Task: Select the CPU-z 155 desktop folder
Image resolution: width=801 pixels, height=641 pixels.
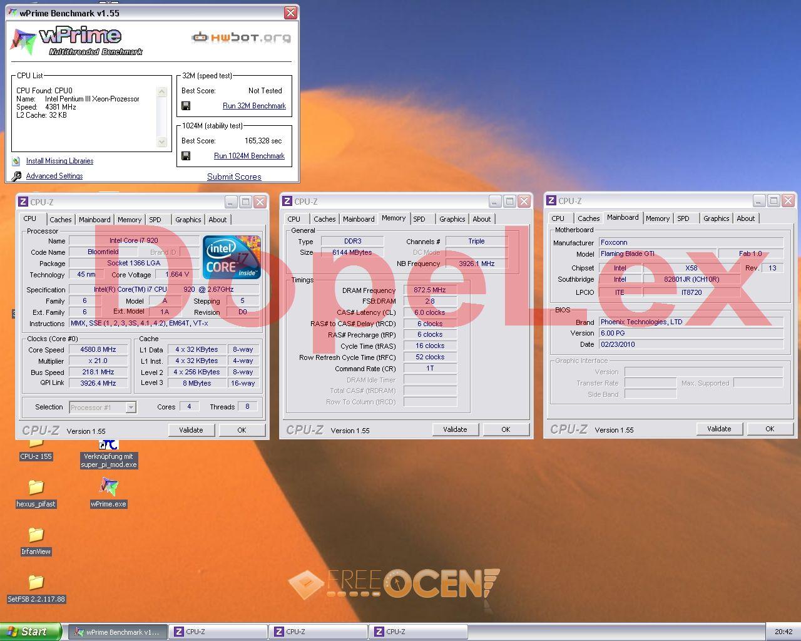Action: (x=36, y=445)
